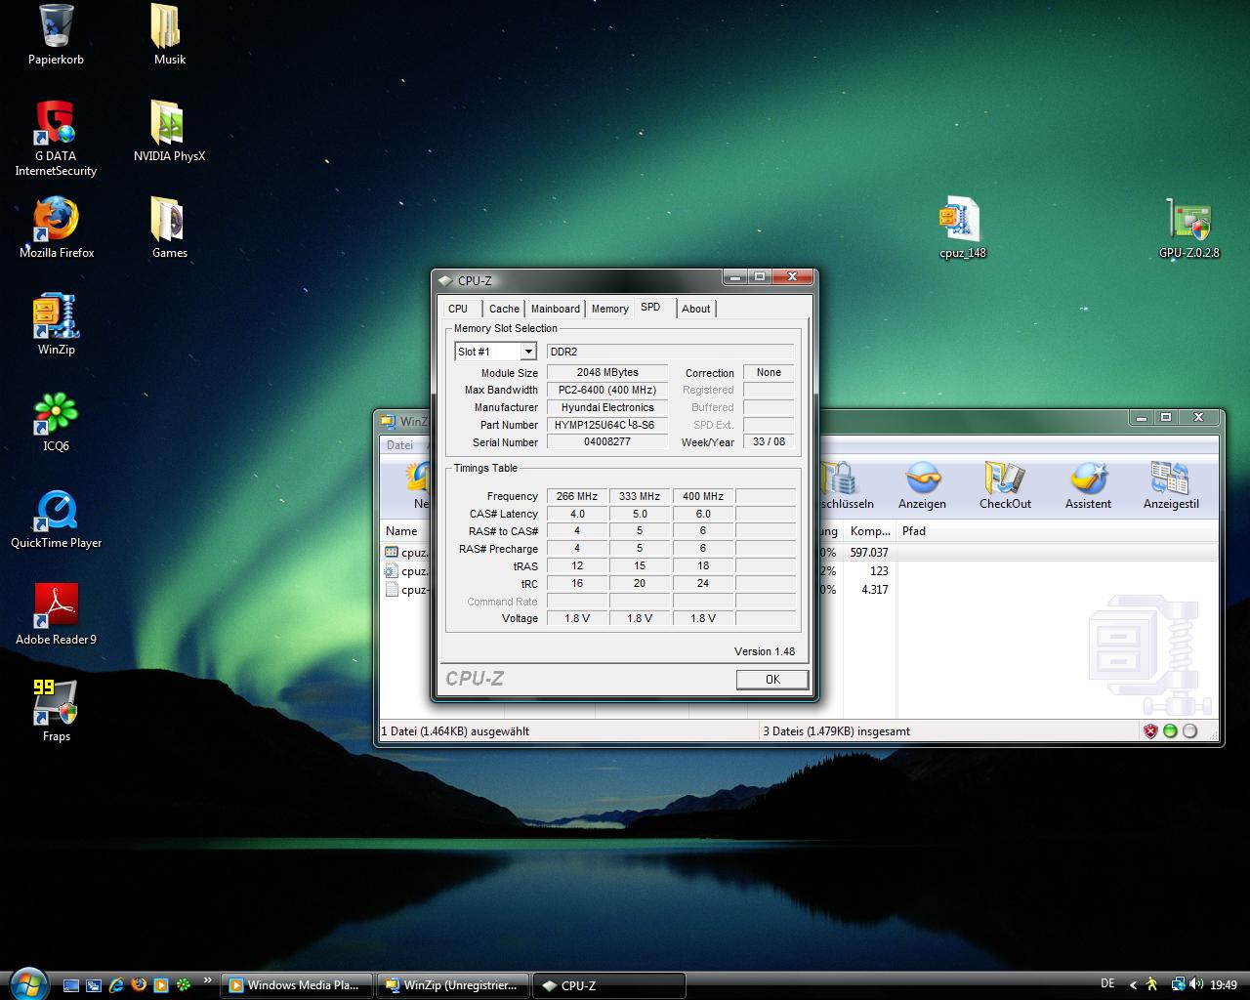Screen dimensions: 1250x1000
Task: Open the Games folder icon
Action: (x=169, y=220)
